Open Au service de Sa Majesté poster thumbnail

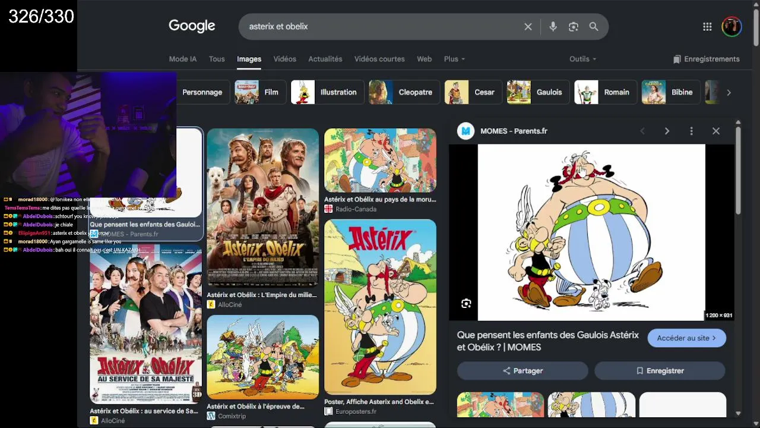[x=145, y=324]
